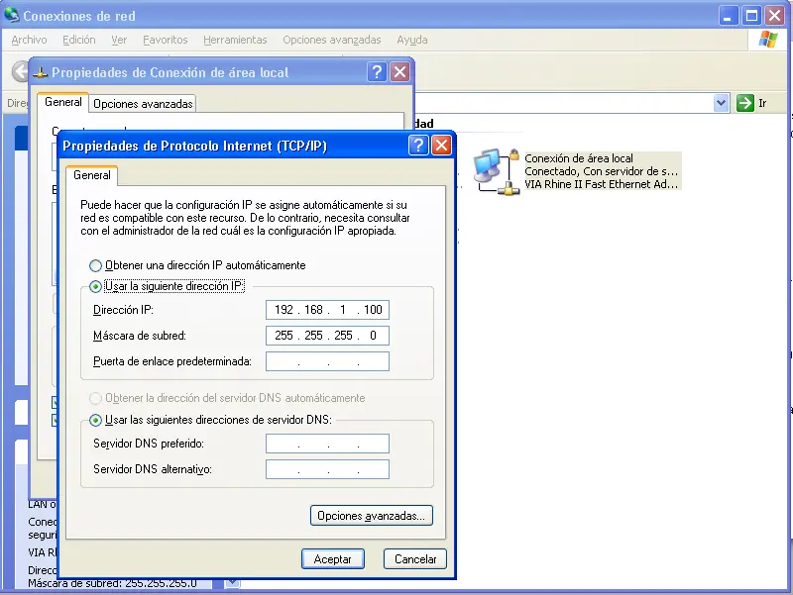Open the address bar dropdown arrow
The height and width of the screenshot is (595, 793).
pyautogui.click(x=722, y=103)
